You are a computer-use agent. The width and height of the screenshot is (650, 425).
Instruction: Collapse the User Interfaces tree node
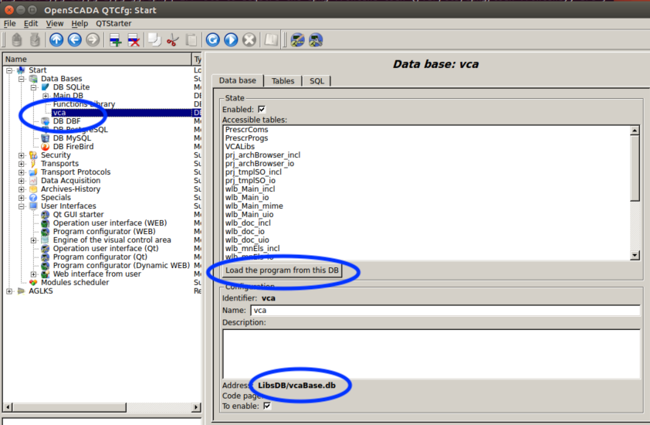click(x=22, y=206)
